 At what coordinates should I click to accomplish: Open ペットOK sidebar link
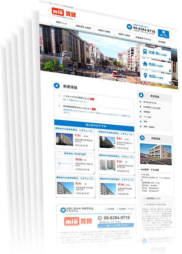click(x=147, y=117)
